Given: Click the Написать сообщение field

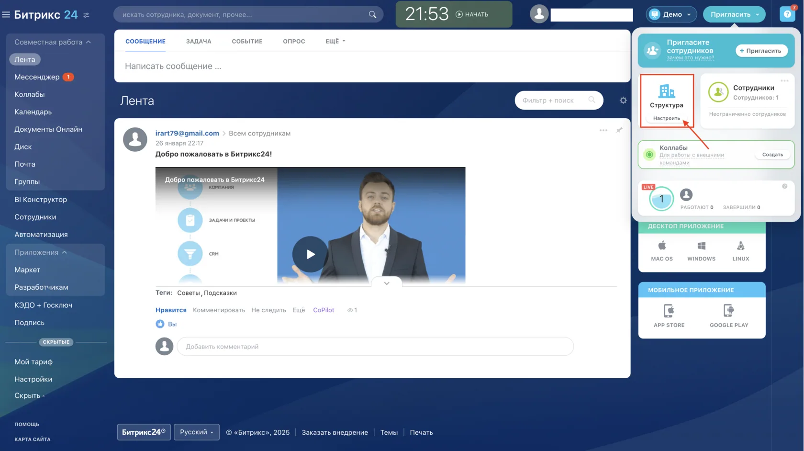Looking at the screenshot, I should click(x=372, y=67).
